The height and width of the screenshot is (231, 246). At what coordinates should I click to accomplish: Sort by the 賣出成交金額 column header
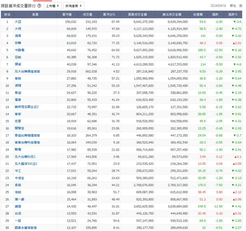(172, 14)
